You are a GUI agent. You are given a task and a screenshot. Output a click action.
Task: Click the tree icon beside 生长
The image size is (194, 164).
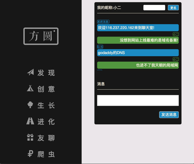[x=30, y=105]
